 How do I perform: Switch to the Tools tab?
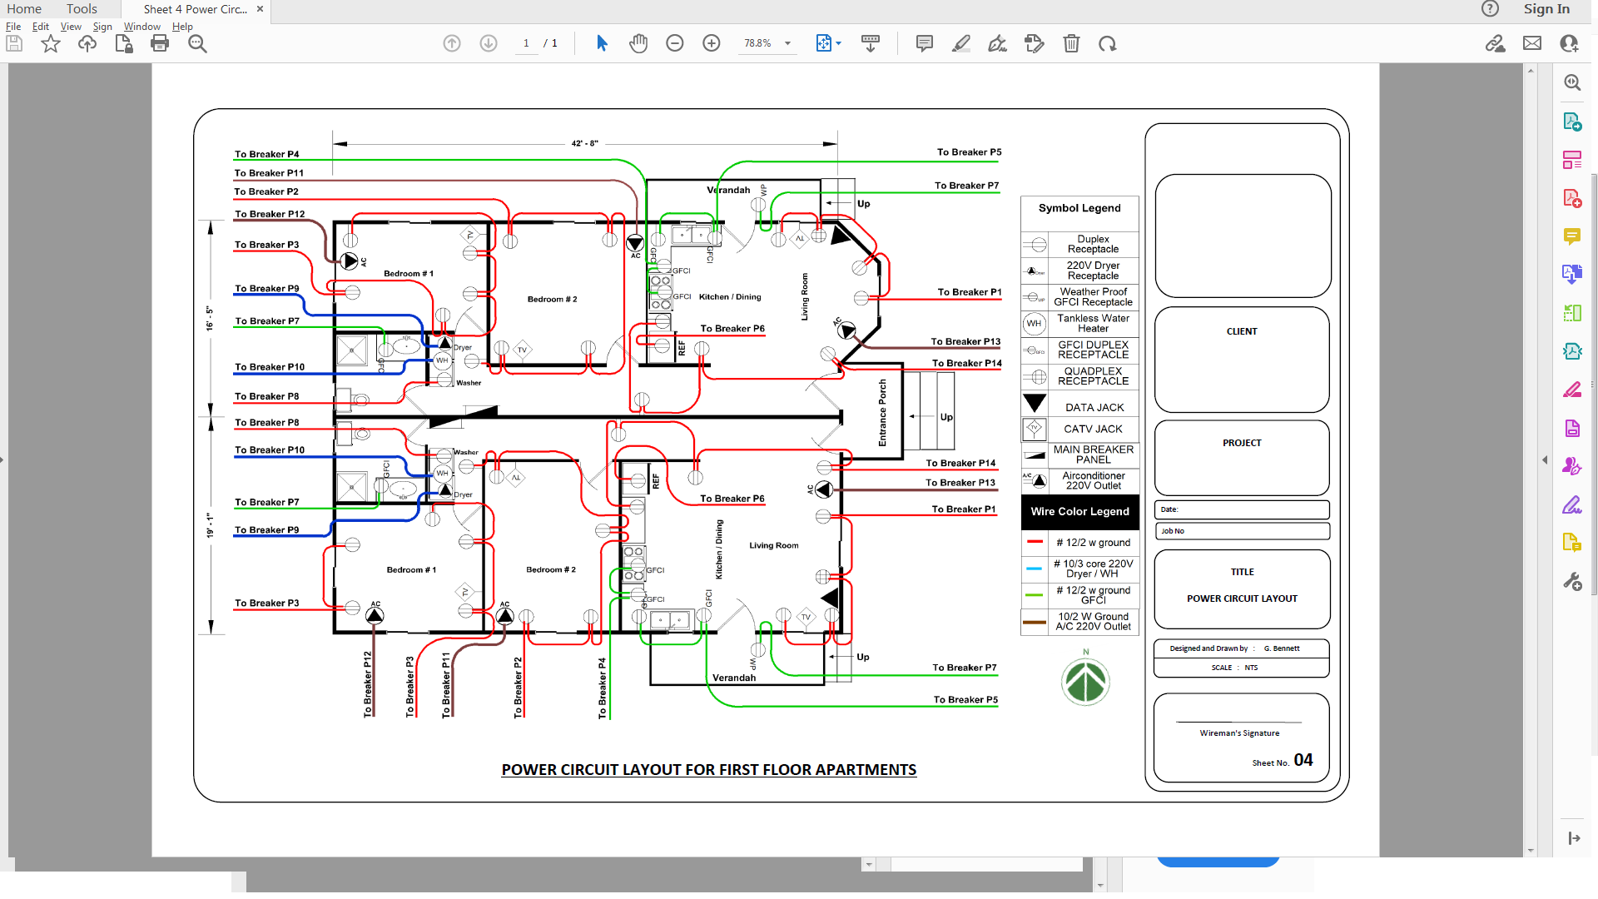point(82,9)
